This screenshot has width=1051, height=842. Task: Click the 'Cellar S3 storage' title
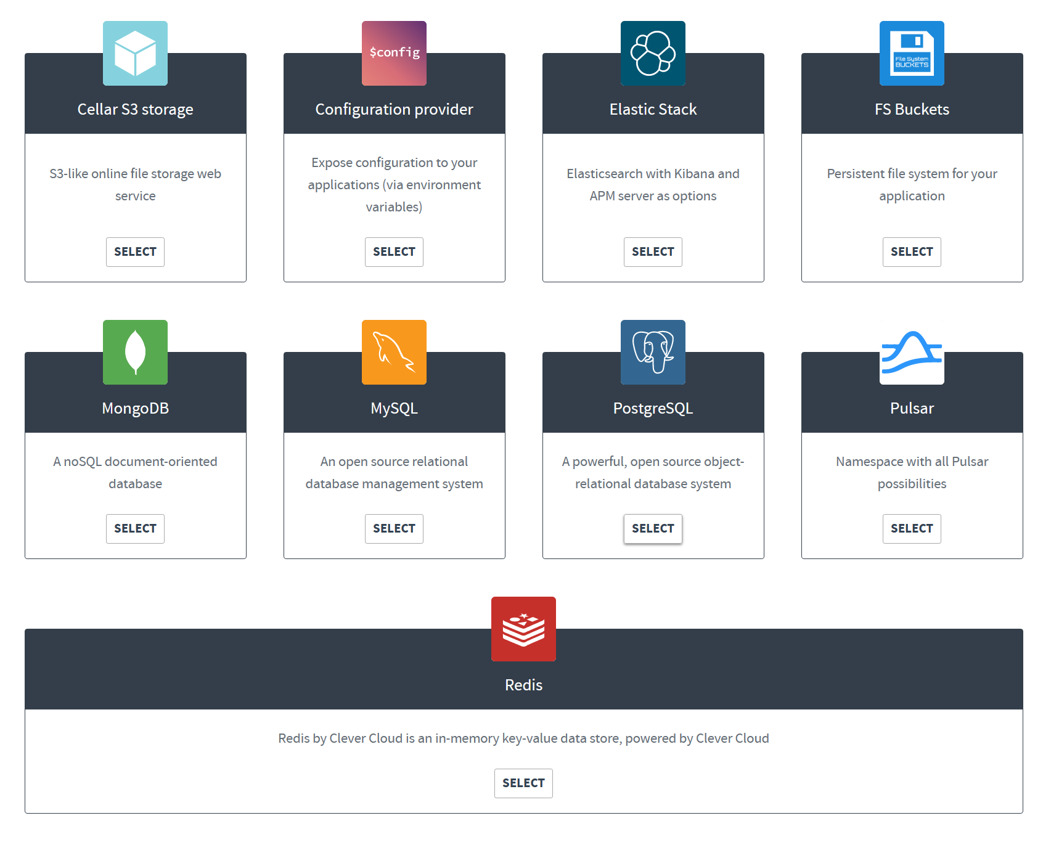(x=135, y=110)
